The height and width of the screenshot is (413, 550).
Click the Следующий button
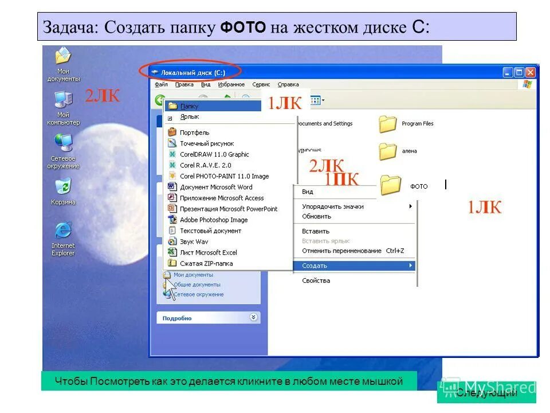(486, 392)
